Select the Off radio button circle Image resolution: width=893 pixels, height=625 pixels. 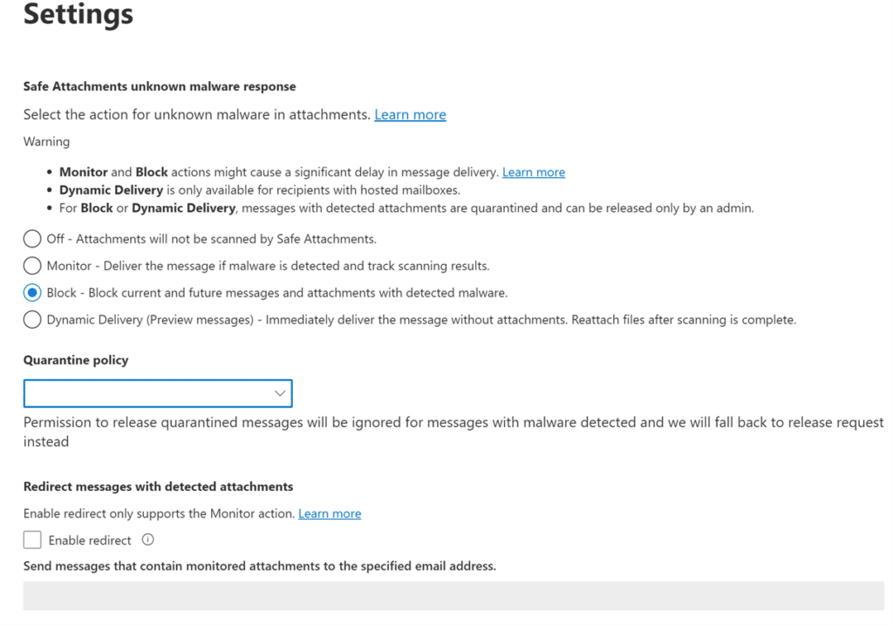(x=32, y=239)
